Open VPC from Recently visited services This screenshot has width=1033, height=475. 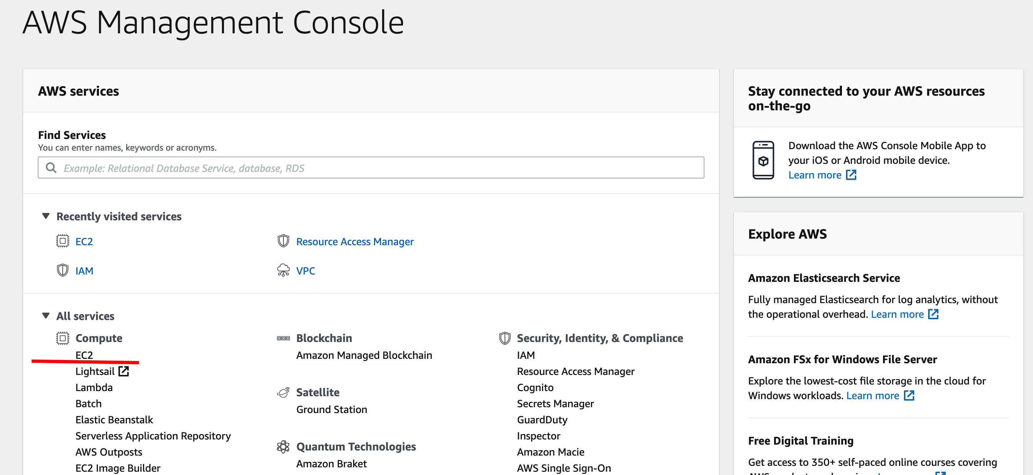(305, 270)
